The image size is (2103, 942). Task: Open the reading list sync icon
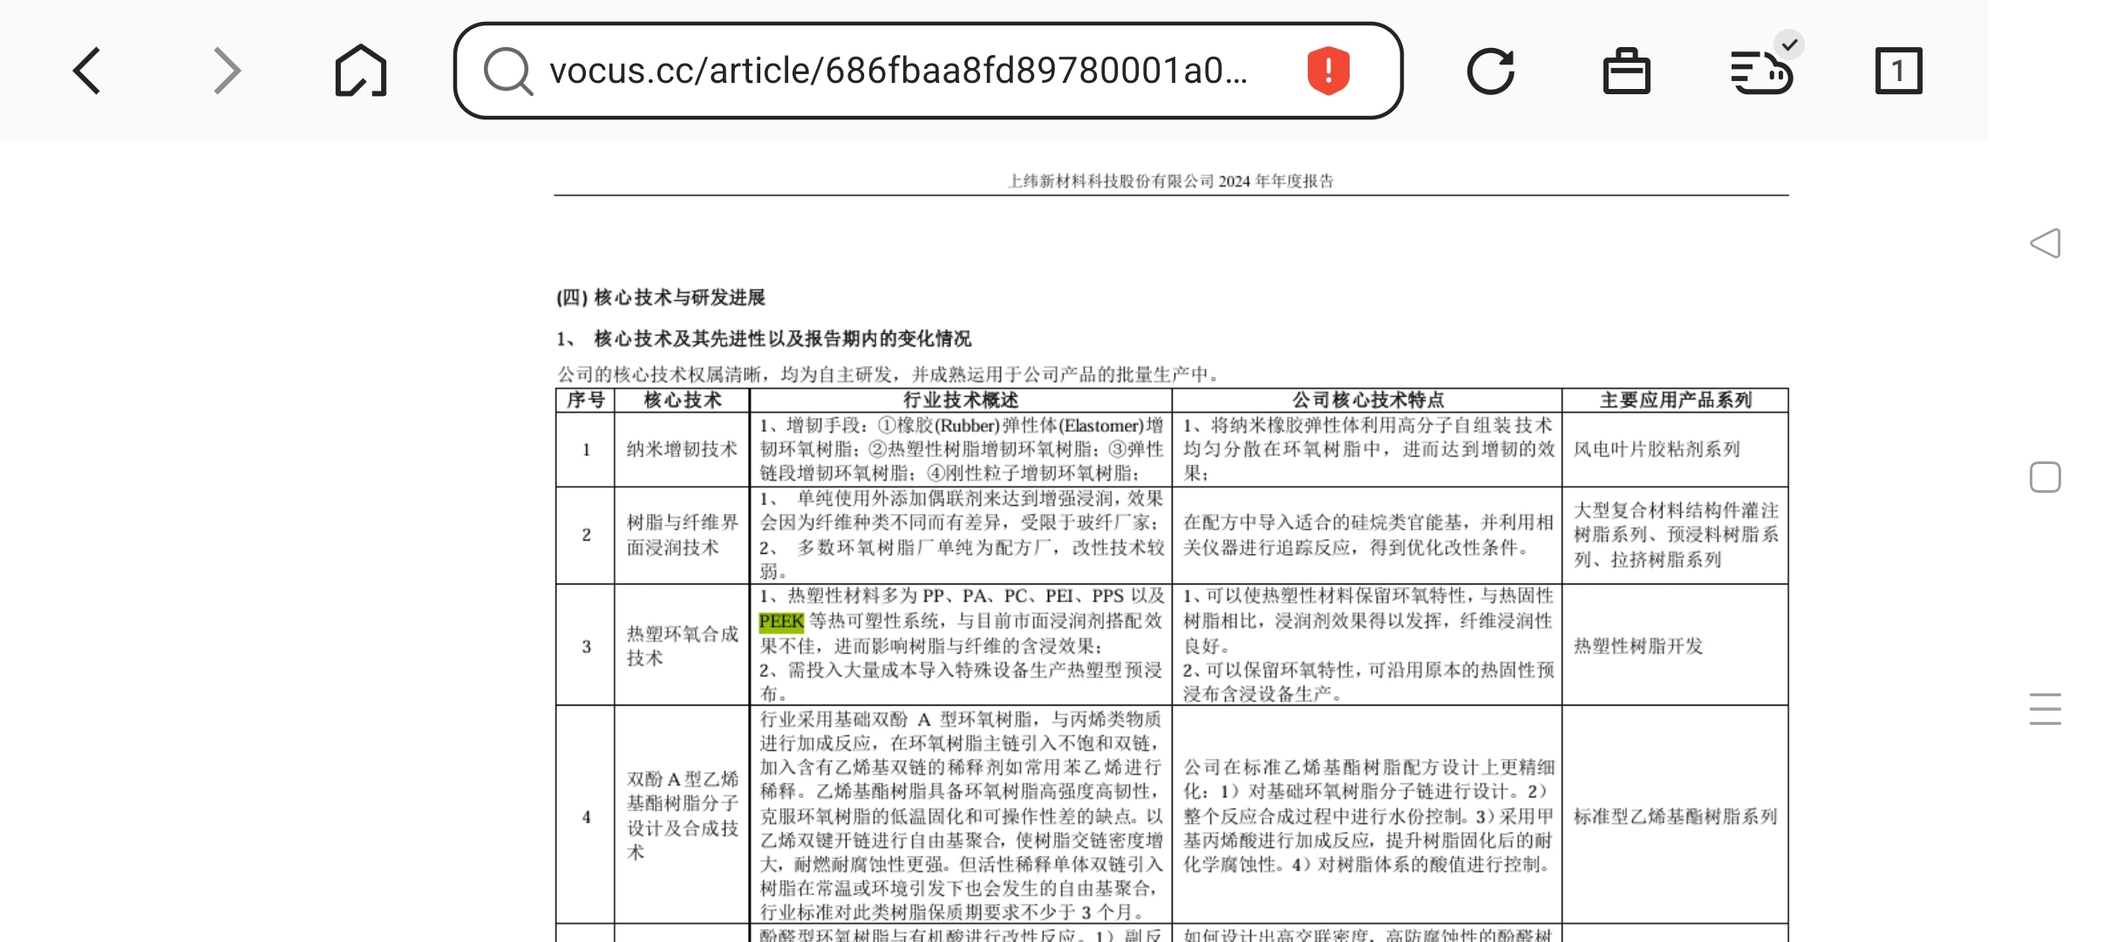point(1761,71)
